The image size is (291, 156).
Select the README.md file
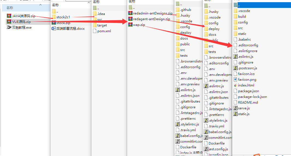[246, 102]
